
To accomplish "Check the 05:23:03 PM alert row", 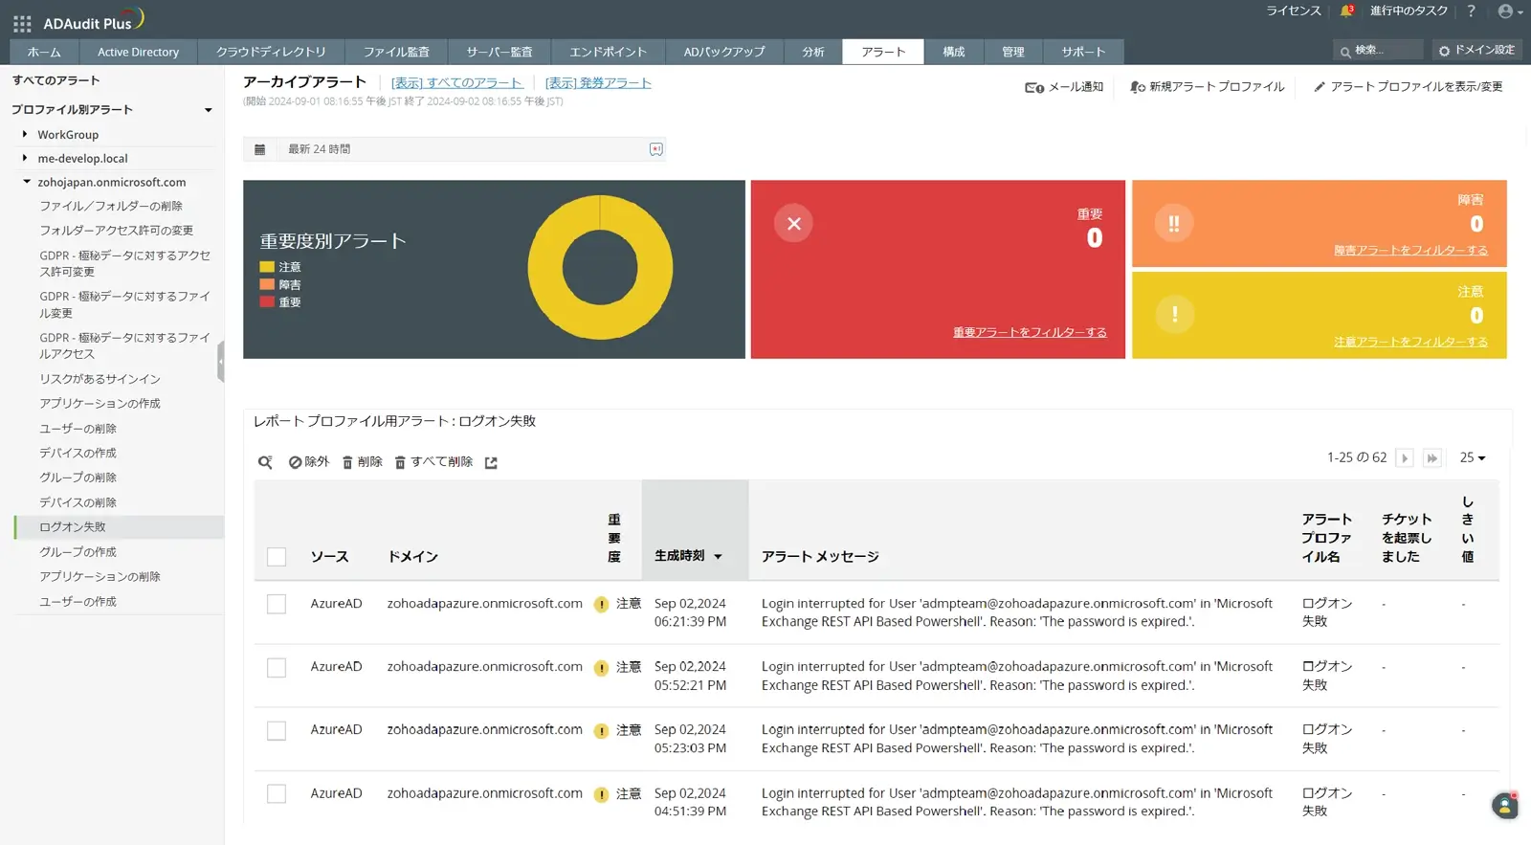I will 277,730.
